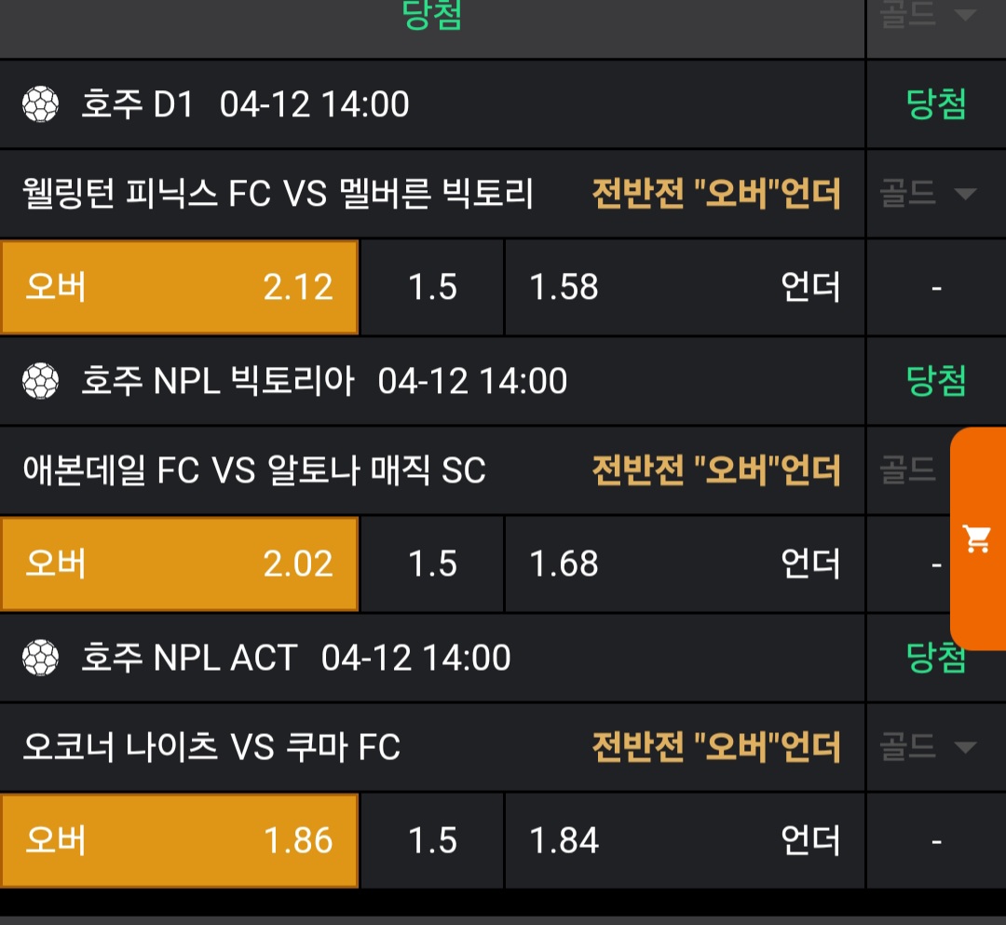This screenshot has width=1006, height=925.
Task: Select 언더 1.84 for 오코너 나이츠 match
Action: tap(685, 840)
